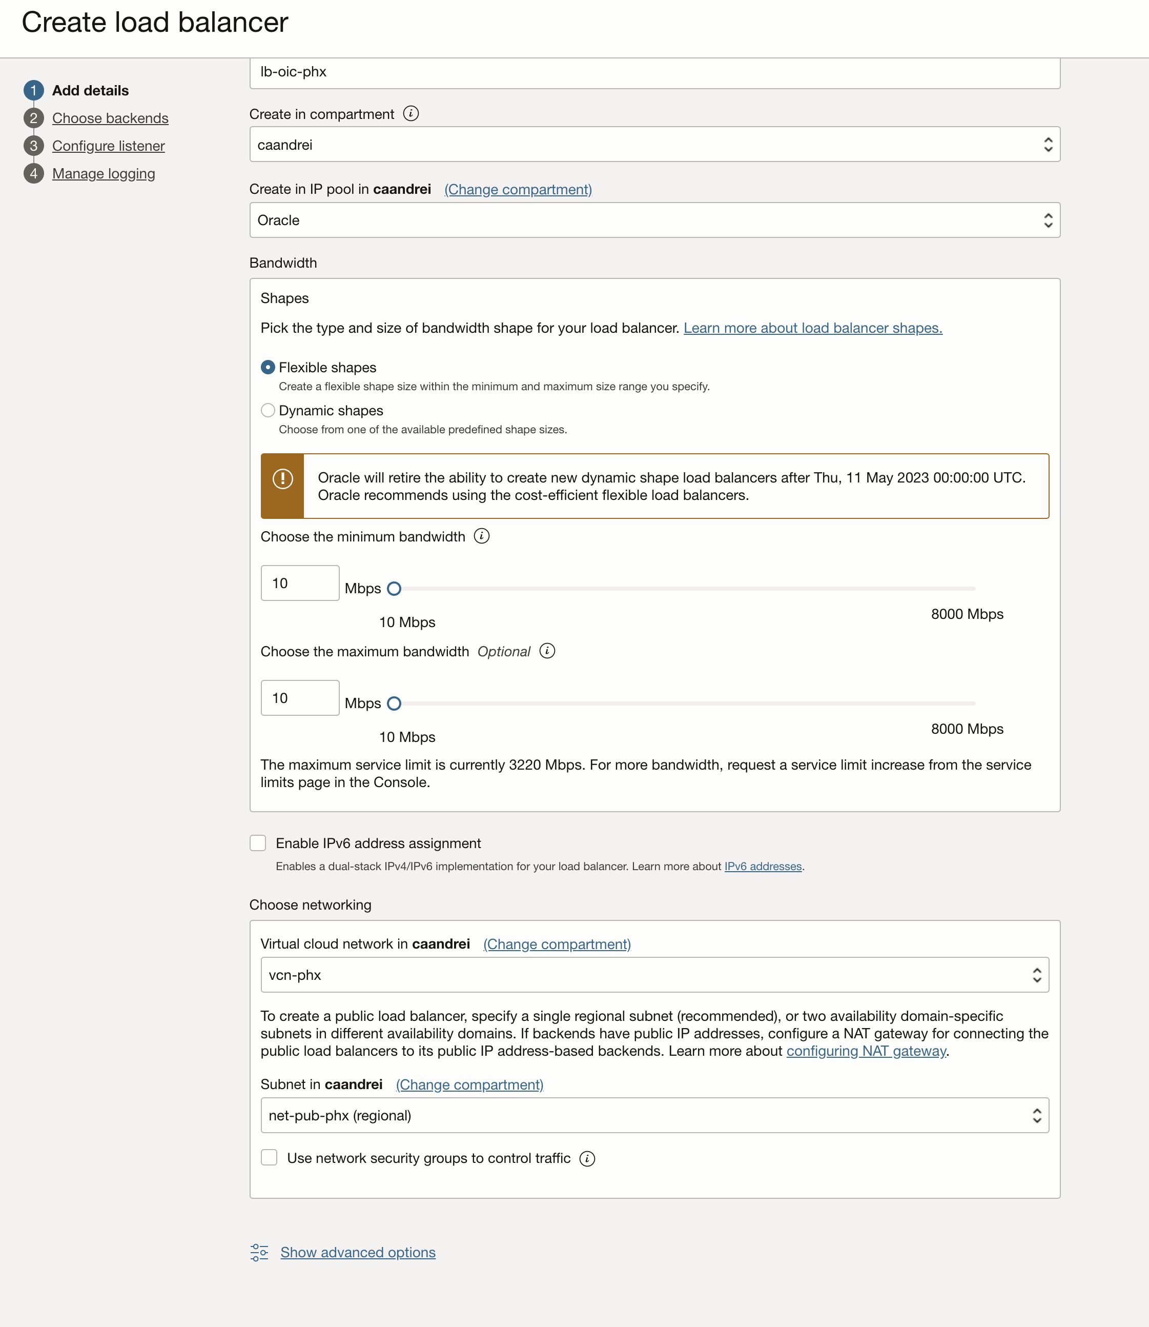
Task: Click info icon next to minimum bandwidth
Action: coord(482,536)
